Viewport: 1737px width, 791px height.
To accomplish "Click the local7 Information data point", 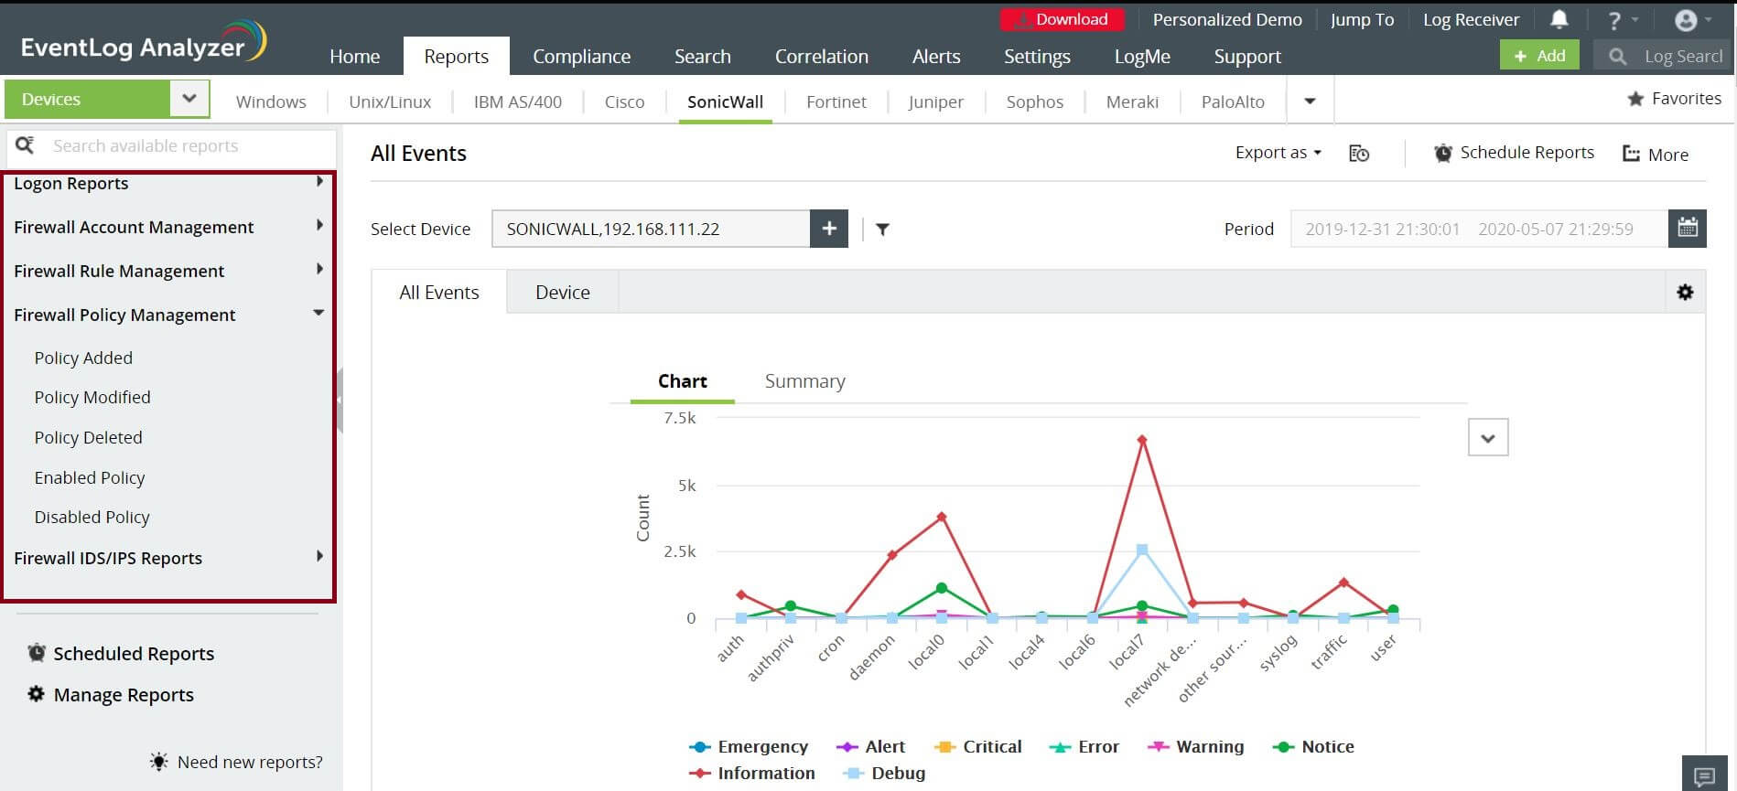I will tap(1142, 440).
